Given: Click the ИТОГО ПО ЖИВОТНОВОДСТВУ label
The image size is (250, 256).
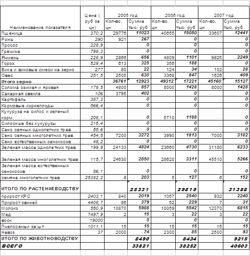Looking at the screenshot, I should pos(40,239).
